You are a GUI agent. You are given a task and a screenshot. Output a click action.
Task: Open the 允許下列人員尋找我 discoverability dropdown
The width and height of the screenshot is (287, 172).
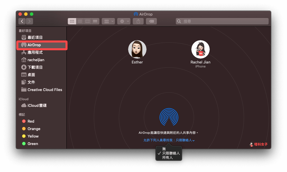pos(169,140)
